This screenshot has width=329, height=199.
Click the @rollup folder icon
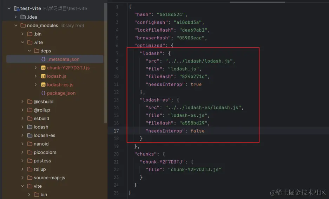tap(30, 110)
